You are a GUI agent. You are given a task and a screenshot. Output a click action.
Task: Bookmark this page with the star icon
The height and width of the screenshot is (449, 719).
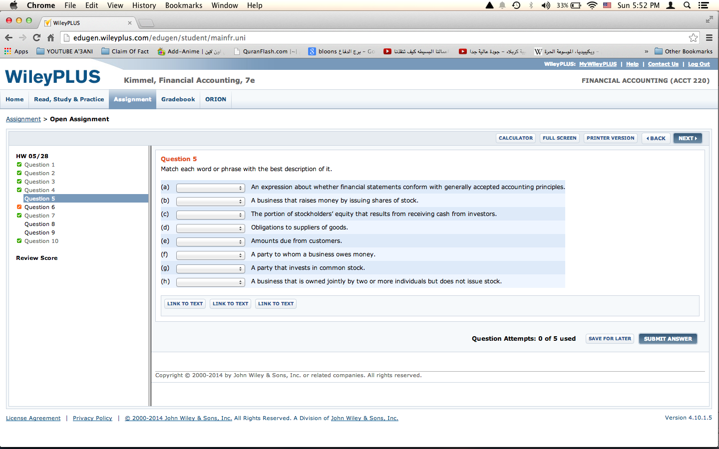[693, 38]
